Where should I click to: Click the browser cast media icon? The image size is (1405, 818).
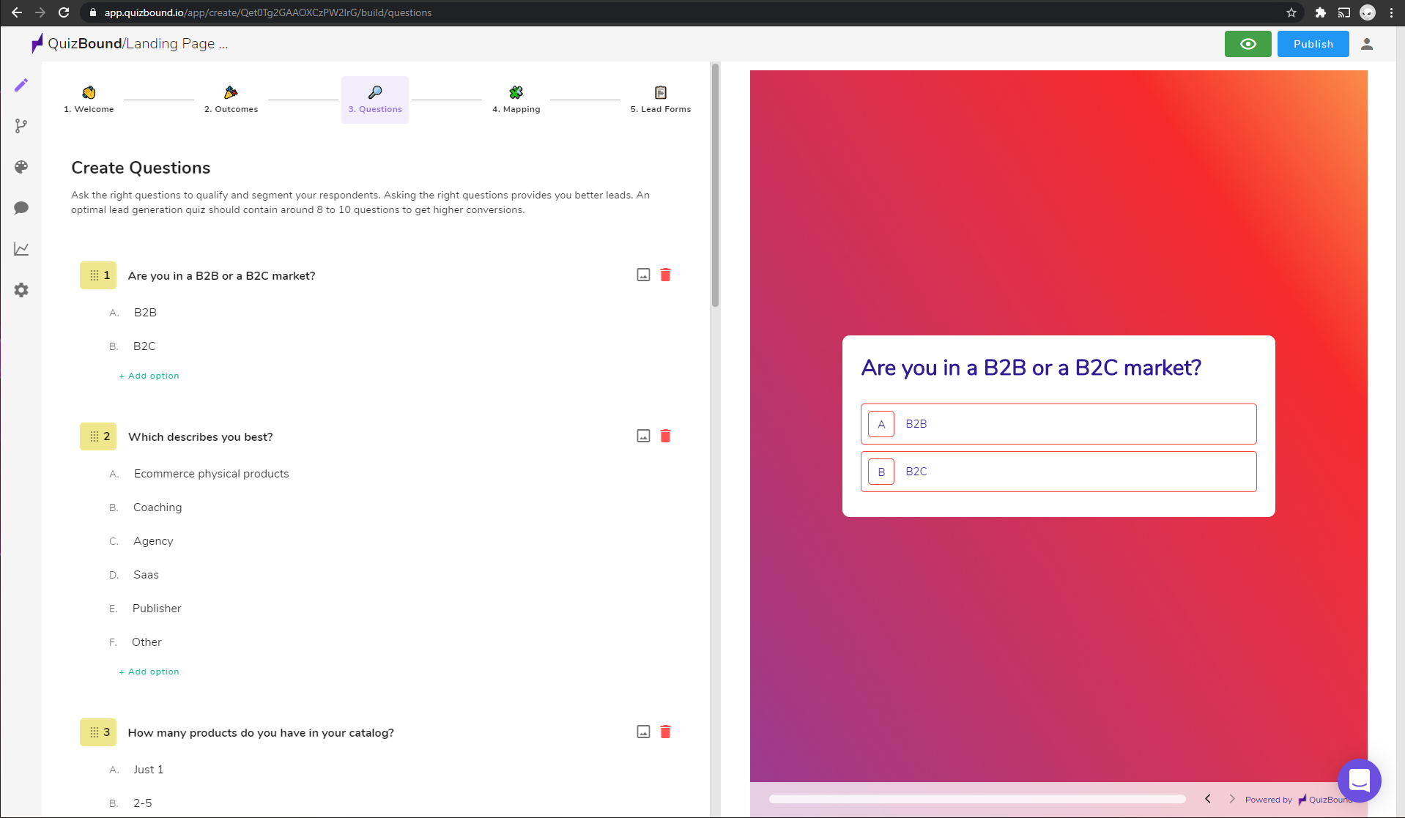(1344, 12)
